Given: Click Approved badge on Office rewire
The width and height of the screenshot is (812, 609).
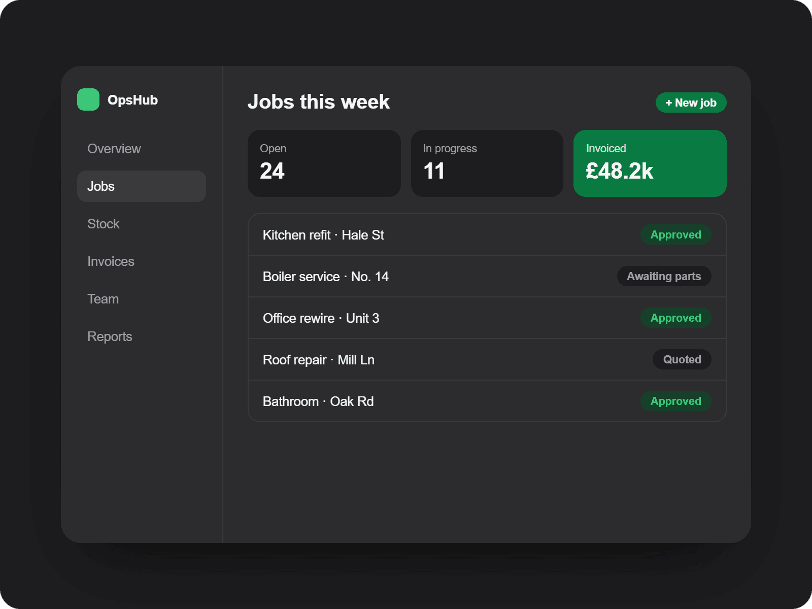Looking at the screenshot, I should 676,318.
